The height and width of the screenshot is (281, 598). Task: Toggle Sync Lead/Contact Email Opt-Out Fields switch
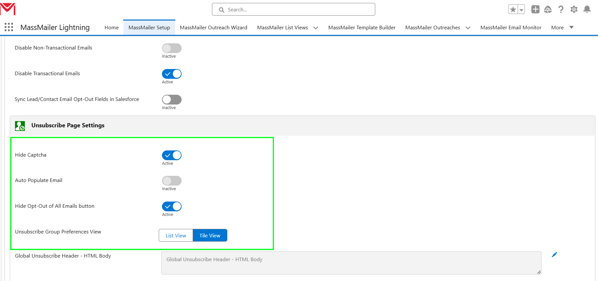point(172,100)
